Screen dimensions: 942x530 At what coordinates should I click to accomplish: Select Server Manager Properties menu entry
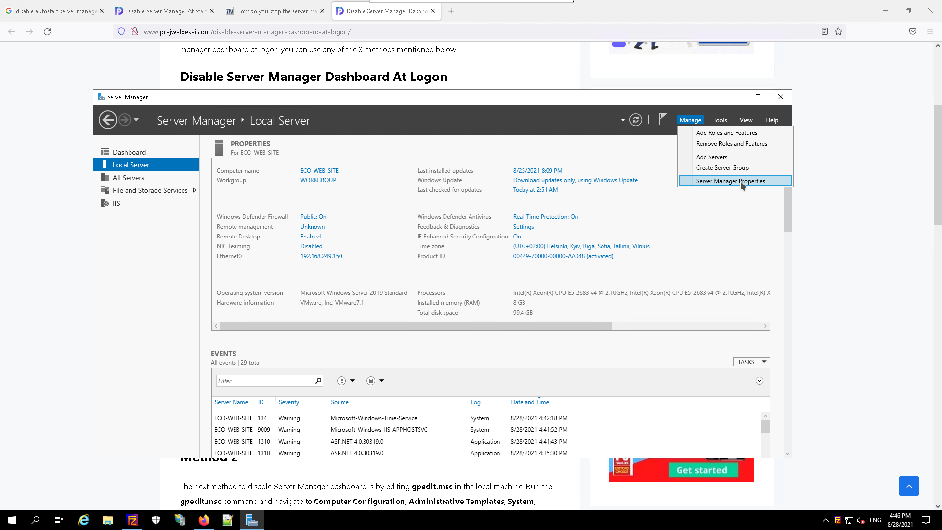point(730,181)
